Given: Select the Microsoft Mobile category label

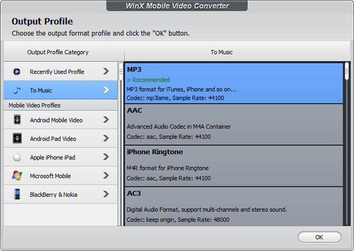Looking at the screenshot, I should tap(51, 176).
